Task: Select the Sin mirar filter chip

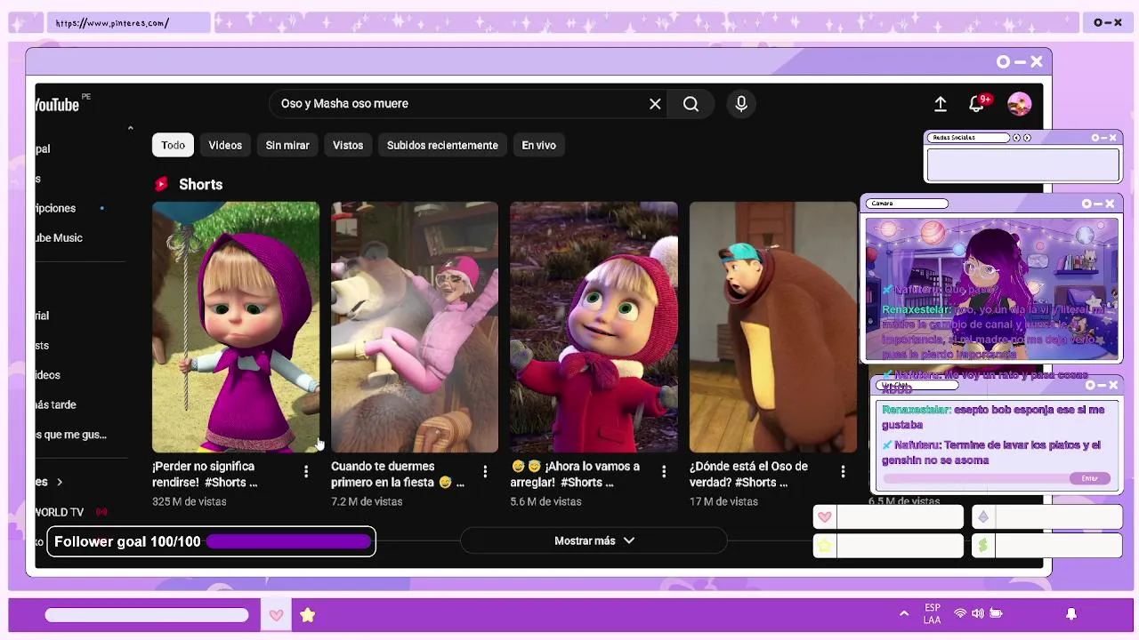Action: coord(287,145)
